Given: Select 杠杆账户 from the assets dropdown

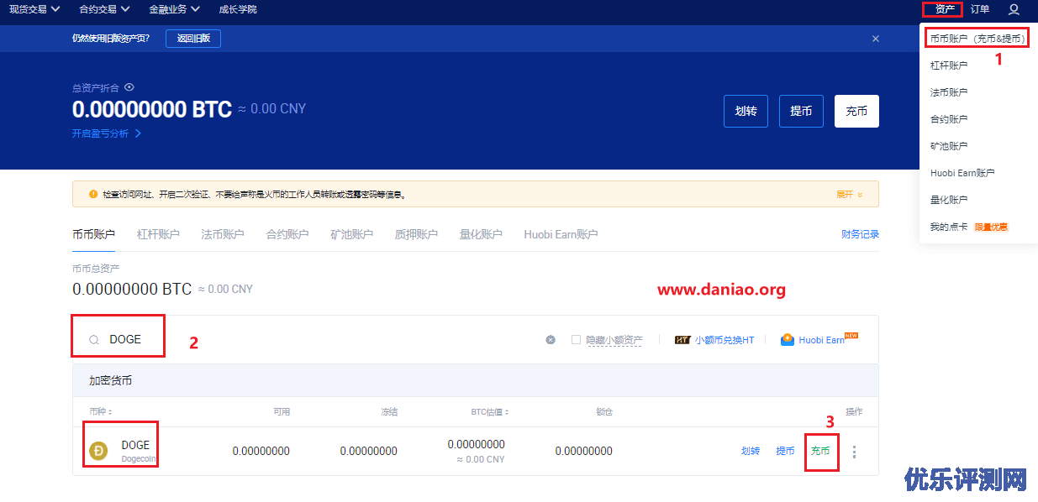Looking at the screenshot, I should tap(949, 65).
